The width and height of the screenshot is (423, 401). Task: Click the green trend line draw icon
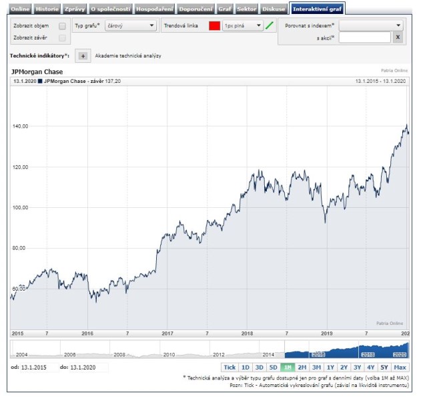tap(270, 26)
